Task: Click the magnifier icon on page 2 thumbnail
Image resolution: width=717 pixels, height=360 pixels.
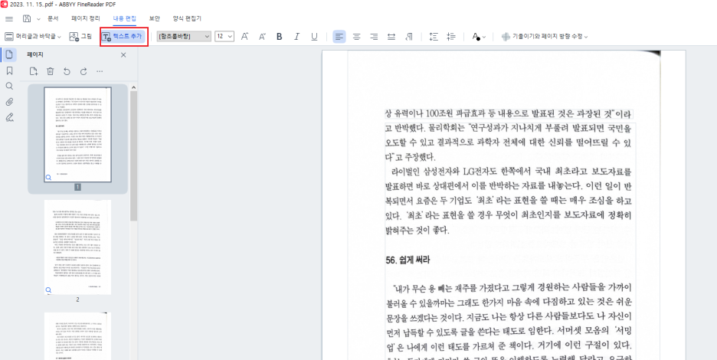Action: [x=48, y=290]
